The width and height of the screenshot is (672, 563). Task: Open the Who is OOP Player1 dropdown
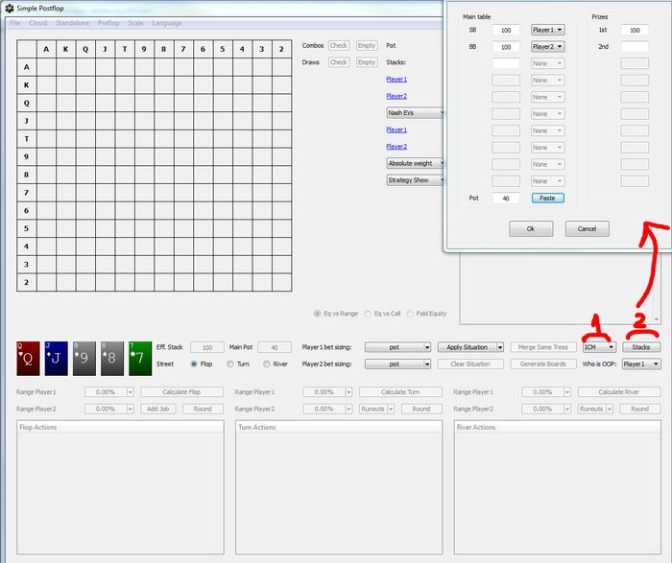pyautogui.click(x=641, y=364)
